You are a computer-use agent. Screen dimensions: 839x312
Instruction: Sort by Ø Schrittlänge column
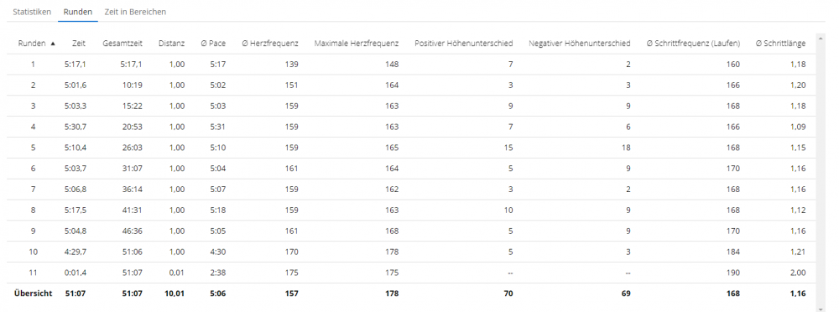780,44
